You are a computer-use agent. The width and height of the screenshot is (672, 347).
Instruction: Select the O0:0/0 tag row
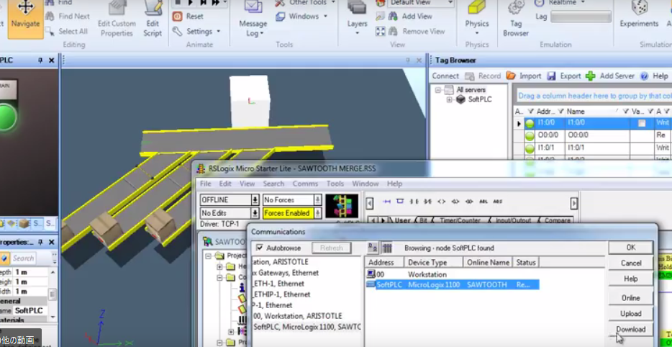tap(593, 135)
